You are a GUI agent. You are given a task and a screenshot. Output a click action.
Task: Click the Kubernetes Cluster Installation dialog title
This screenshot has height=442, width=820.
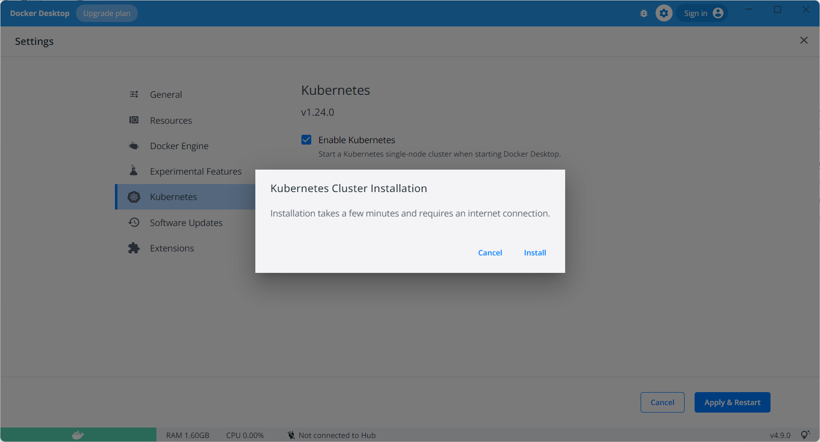(x=349, y=188)
